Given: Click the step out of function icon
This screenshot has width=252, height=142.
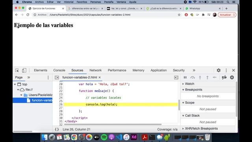Looking at the screenshot, I should tap(208, 77).
